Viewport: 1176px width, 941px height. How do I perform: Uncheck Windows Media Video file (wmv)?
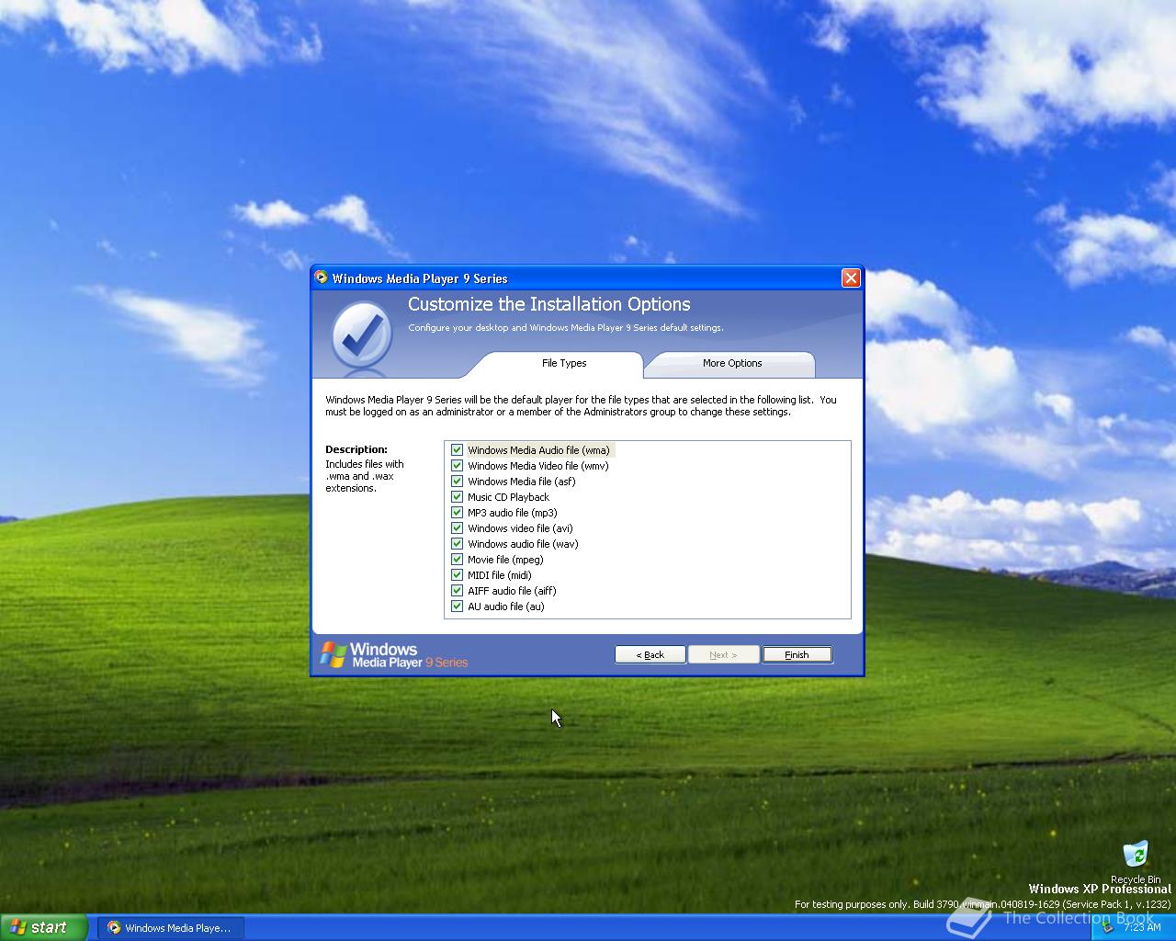click(457, 466)
